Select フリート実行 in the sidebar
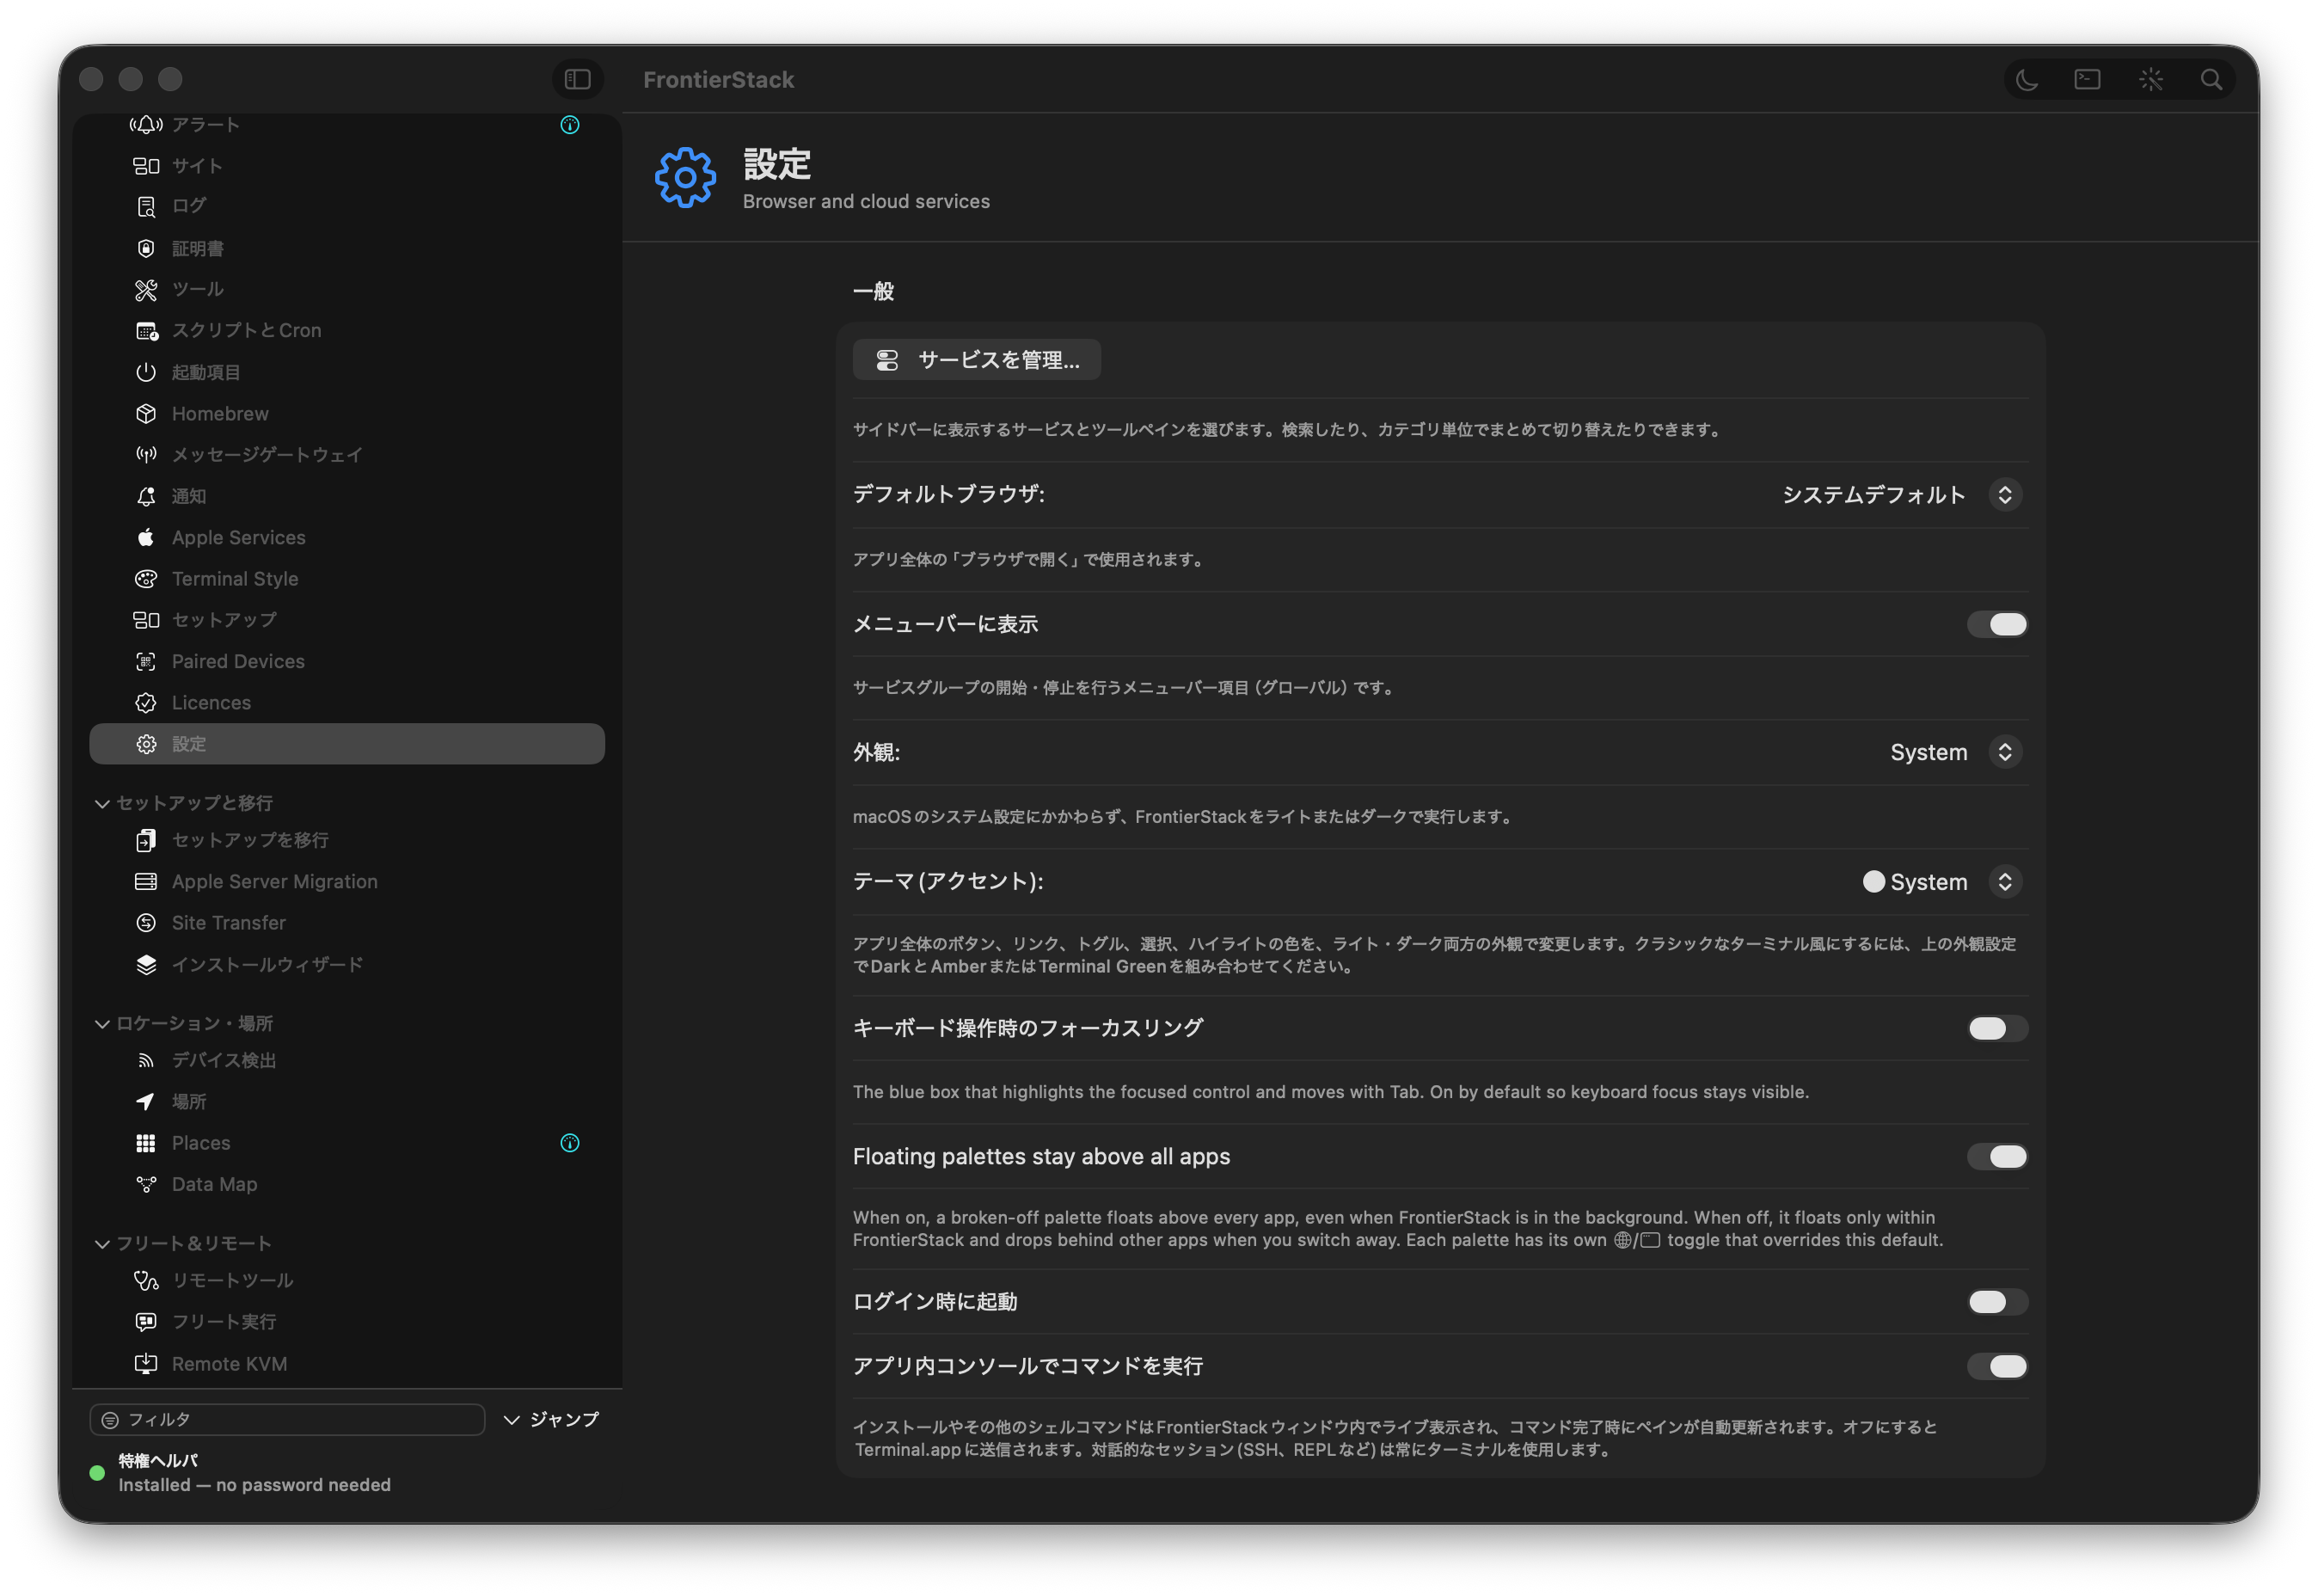The height and width of the screenshot is (1596, 2318). [346, 1322]
